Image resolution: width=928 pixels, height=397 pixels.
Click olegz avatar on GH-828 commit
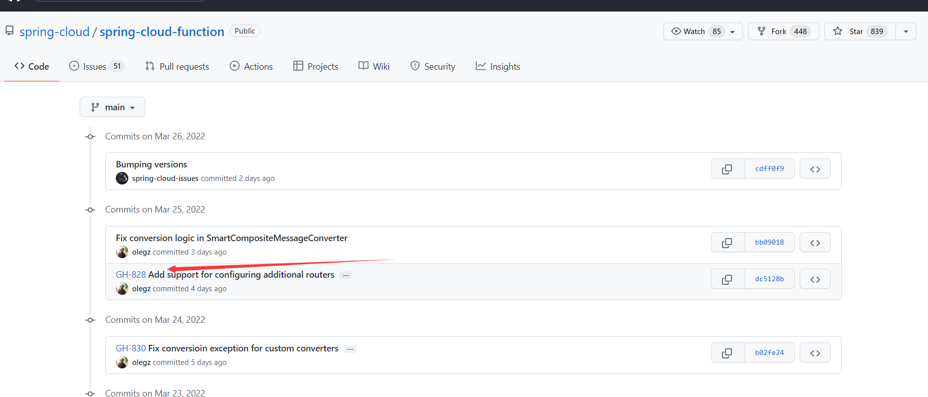122,289
